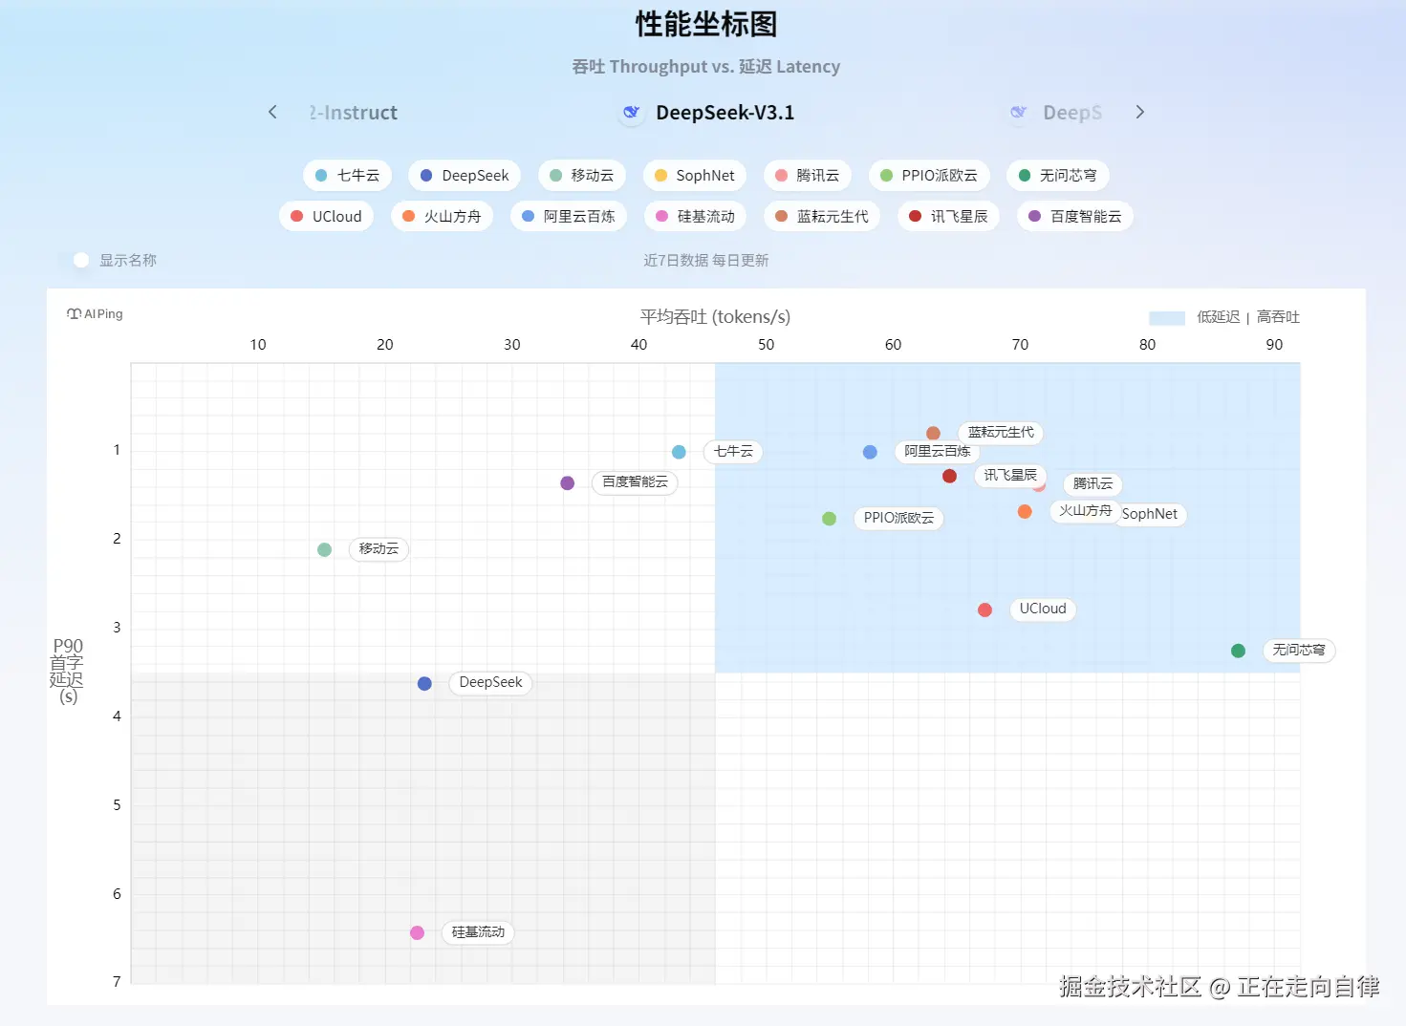Click the 移动云 data point in chart
Image resolution: width=1406 pixels, height=1026 pixels.
point(325,550)
